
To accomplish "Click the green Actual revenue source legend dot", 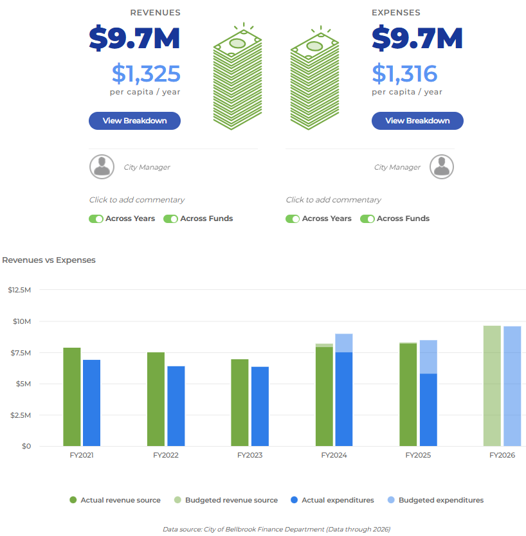I will click(75, 500).
